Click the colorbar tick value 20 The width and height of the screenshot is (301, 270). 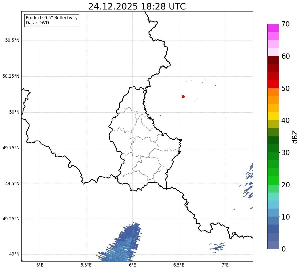pyautogui.click(x=285, y=185)
